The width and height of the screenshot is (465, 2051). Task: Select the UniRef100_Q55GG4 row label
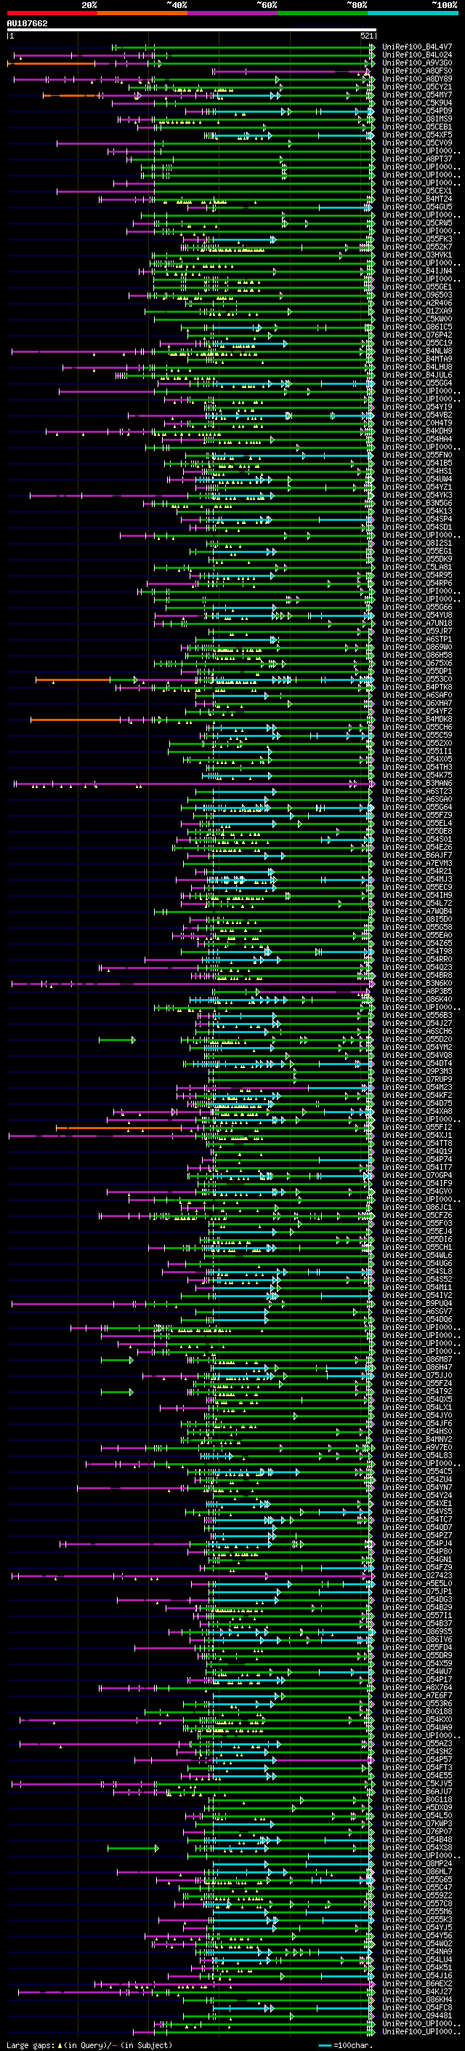point(417,383)
